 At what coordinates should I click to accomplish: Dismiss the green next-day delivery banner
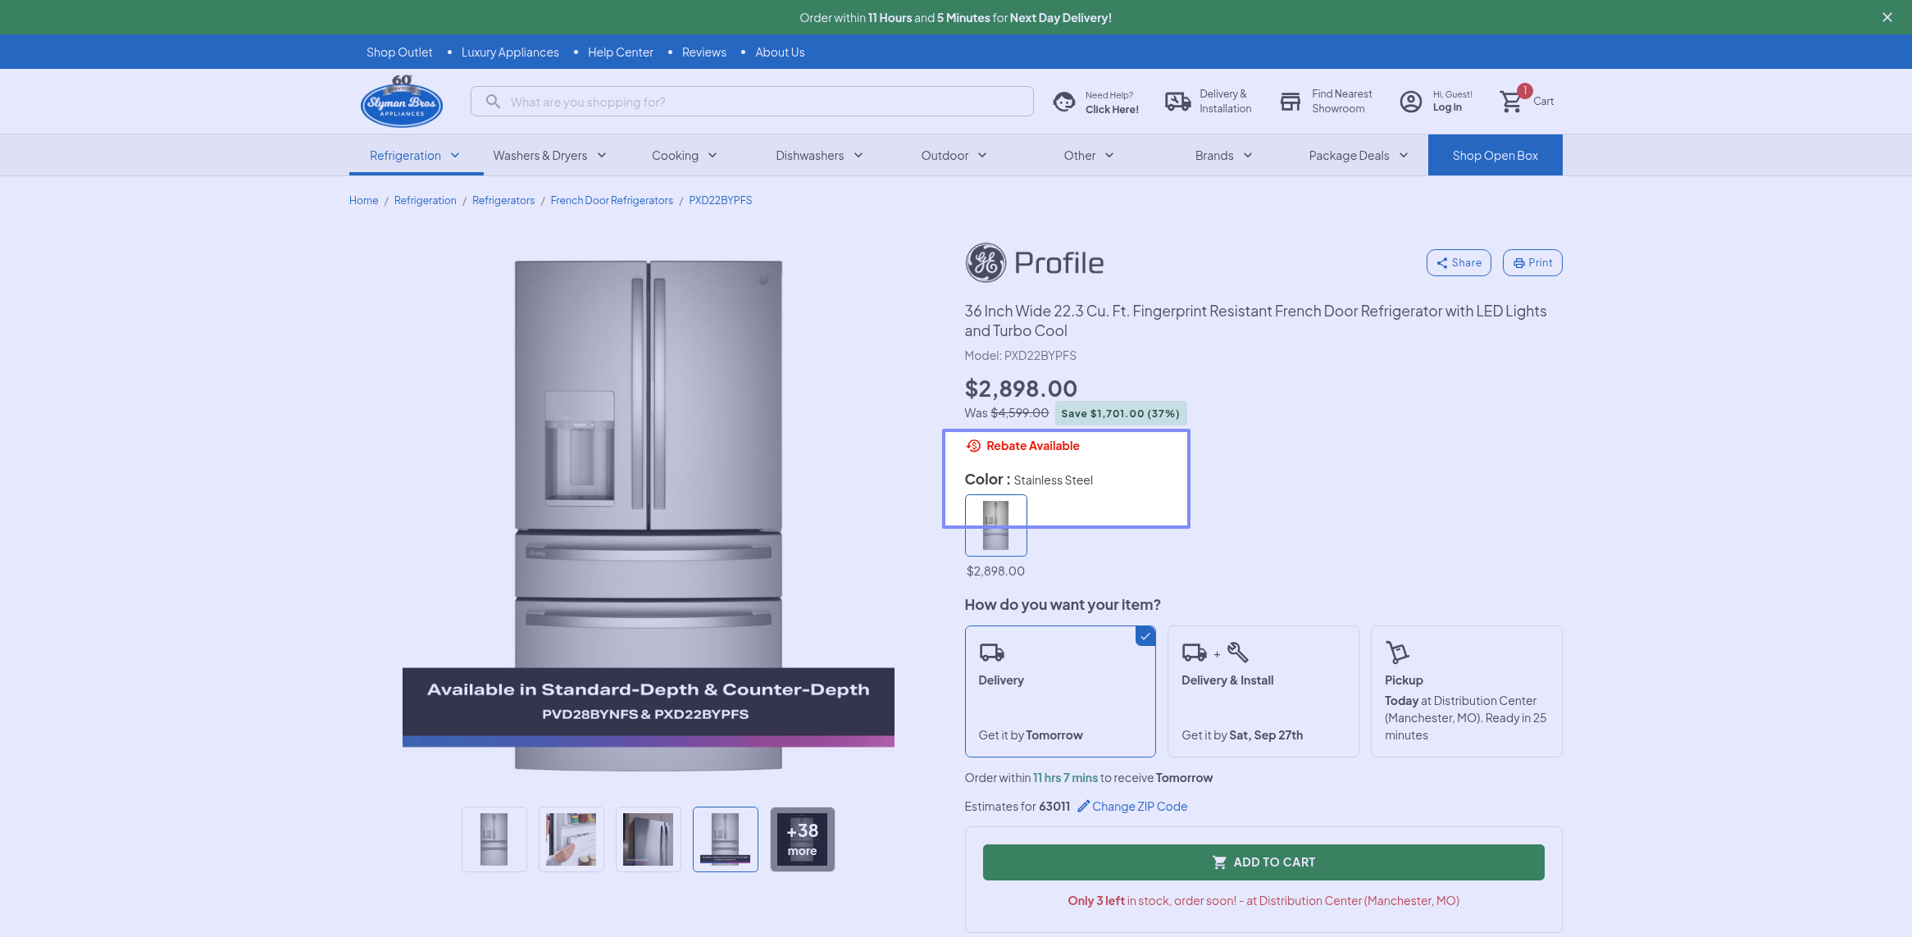click(1887, 17)
